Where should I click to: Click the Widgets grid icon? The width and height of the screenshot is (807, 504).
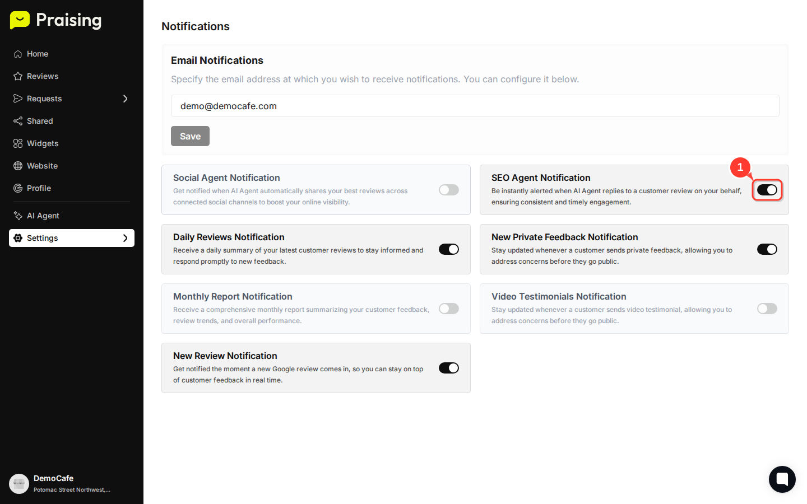click(x=17, y=143)
